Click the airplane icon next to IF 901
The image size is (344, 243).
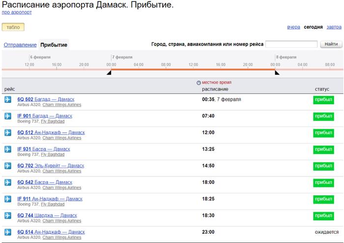point(7,116)
